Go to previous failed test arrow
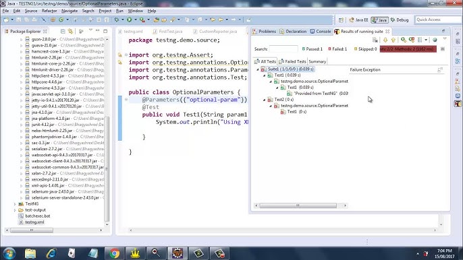This screenshot has height=260, width=463. coord(393,40)
